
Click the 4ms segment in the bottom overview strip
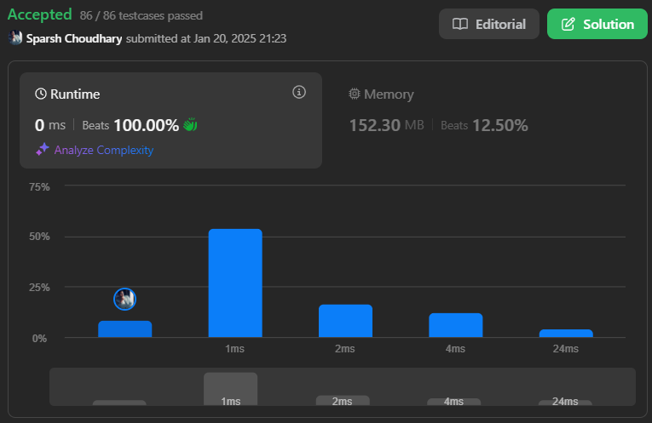coord(453,402)
